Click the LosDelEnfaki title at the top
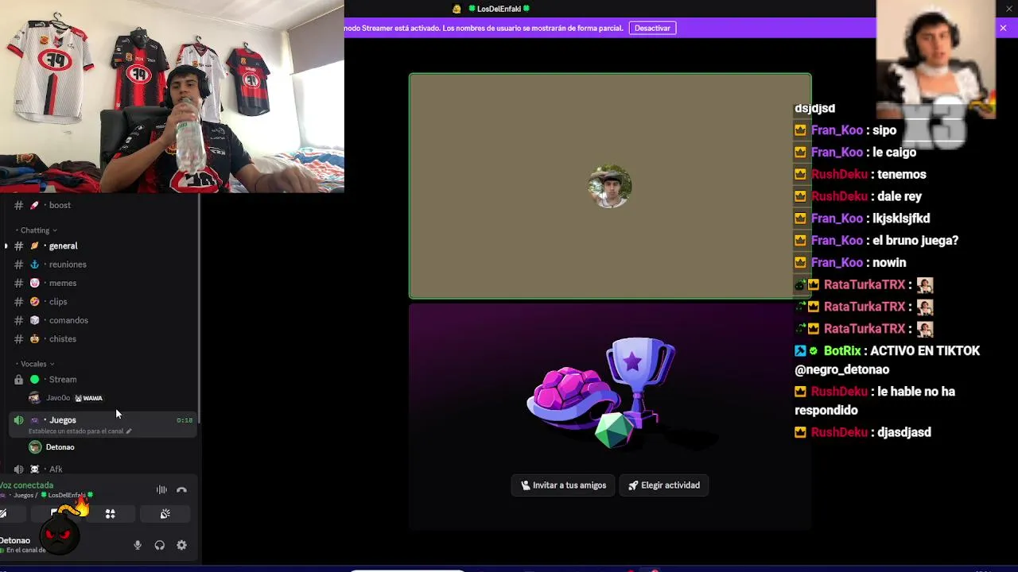This screenshot has width=1018, height=572. coord(499,9)
